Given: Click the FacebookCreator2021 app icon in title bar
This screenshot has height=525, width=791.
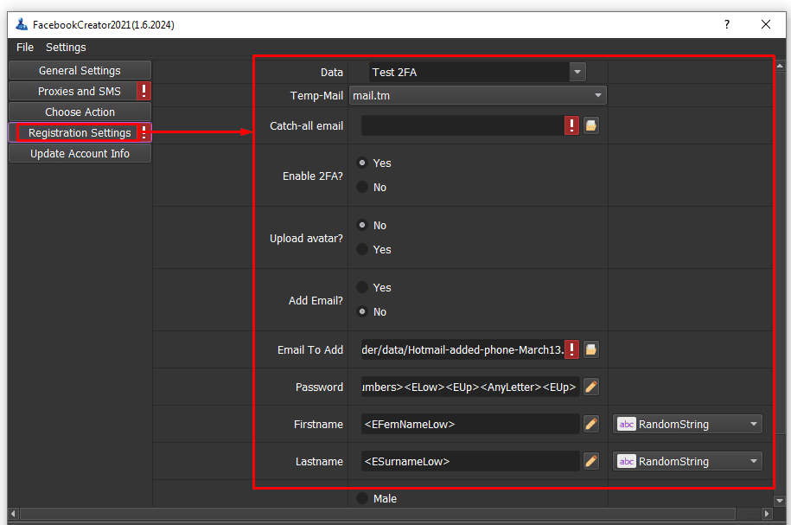Looking at the screenshot, I should click(22, 24).
